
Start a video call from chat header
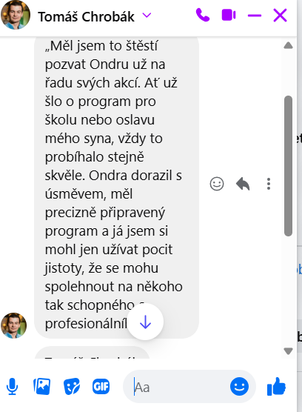coord(229,15)
